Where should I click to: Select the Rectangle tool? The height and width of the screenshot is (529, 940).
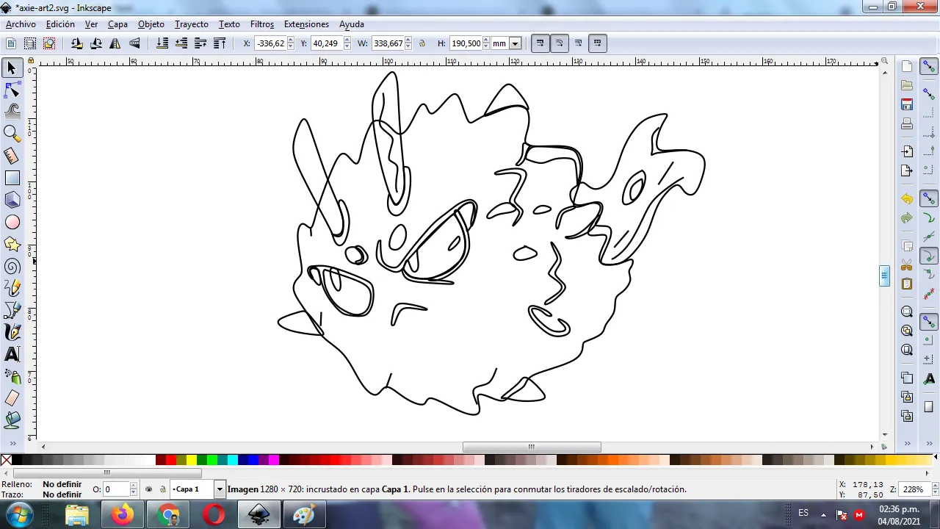(12, 178)
